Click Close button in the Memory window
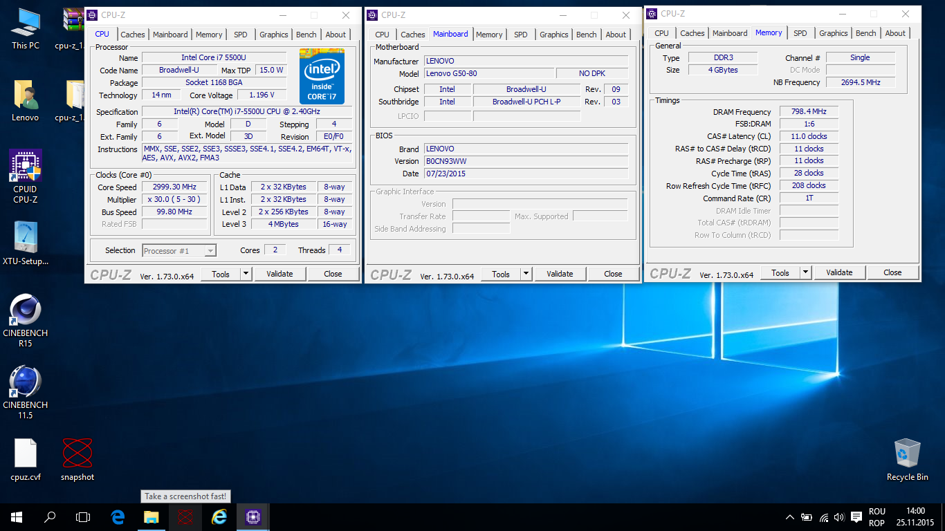This screenshot has width=945, height=531. 892,272
